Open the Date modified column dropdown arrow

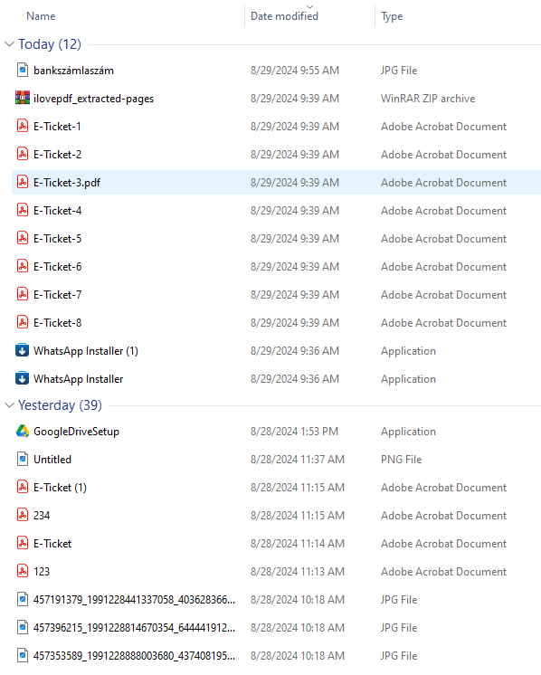[x=310, y=6]
